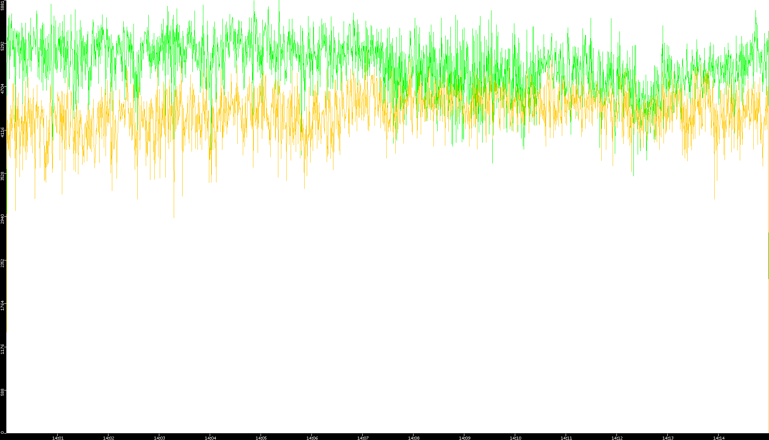The height and width of the screenshot is (440, 769).
Task: Click the 14:01 time axis label
Action: coord(58,438)
